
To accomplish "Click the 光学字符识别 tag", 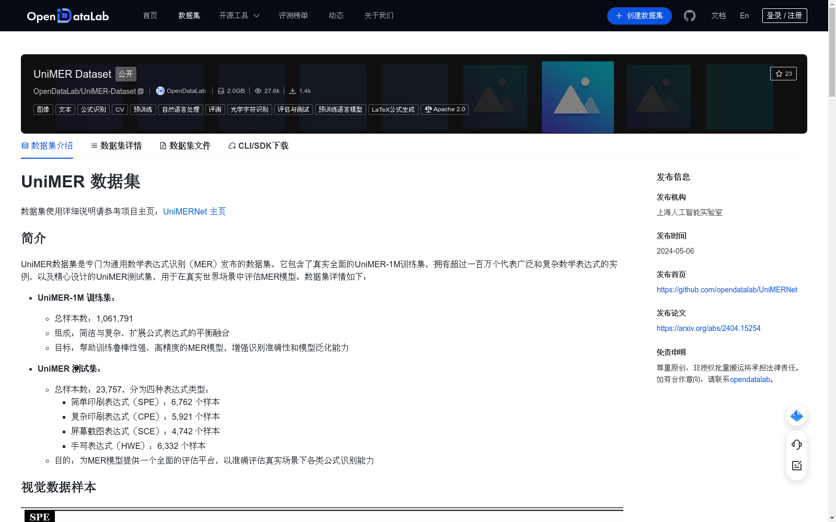I will click(250, 110).
